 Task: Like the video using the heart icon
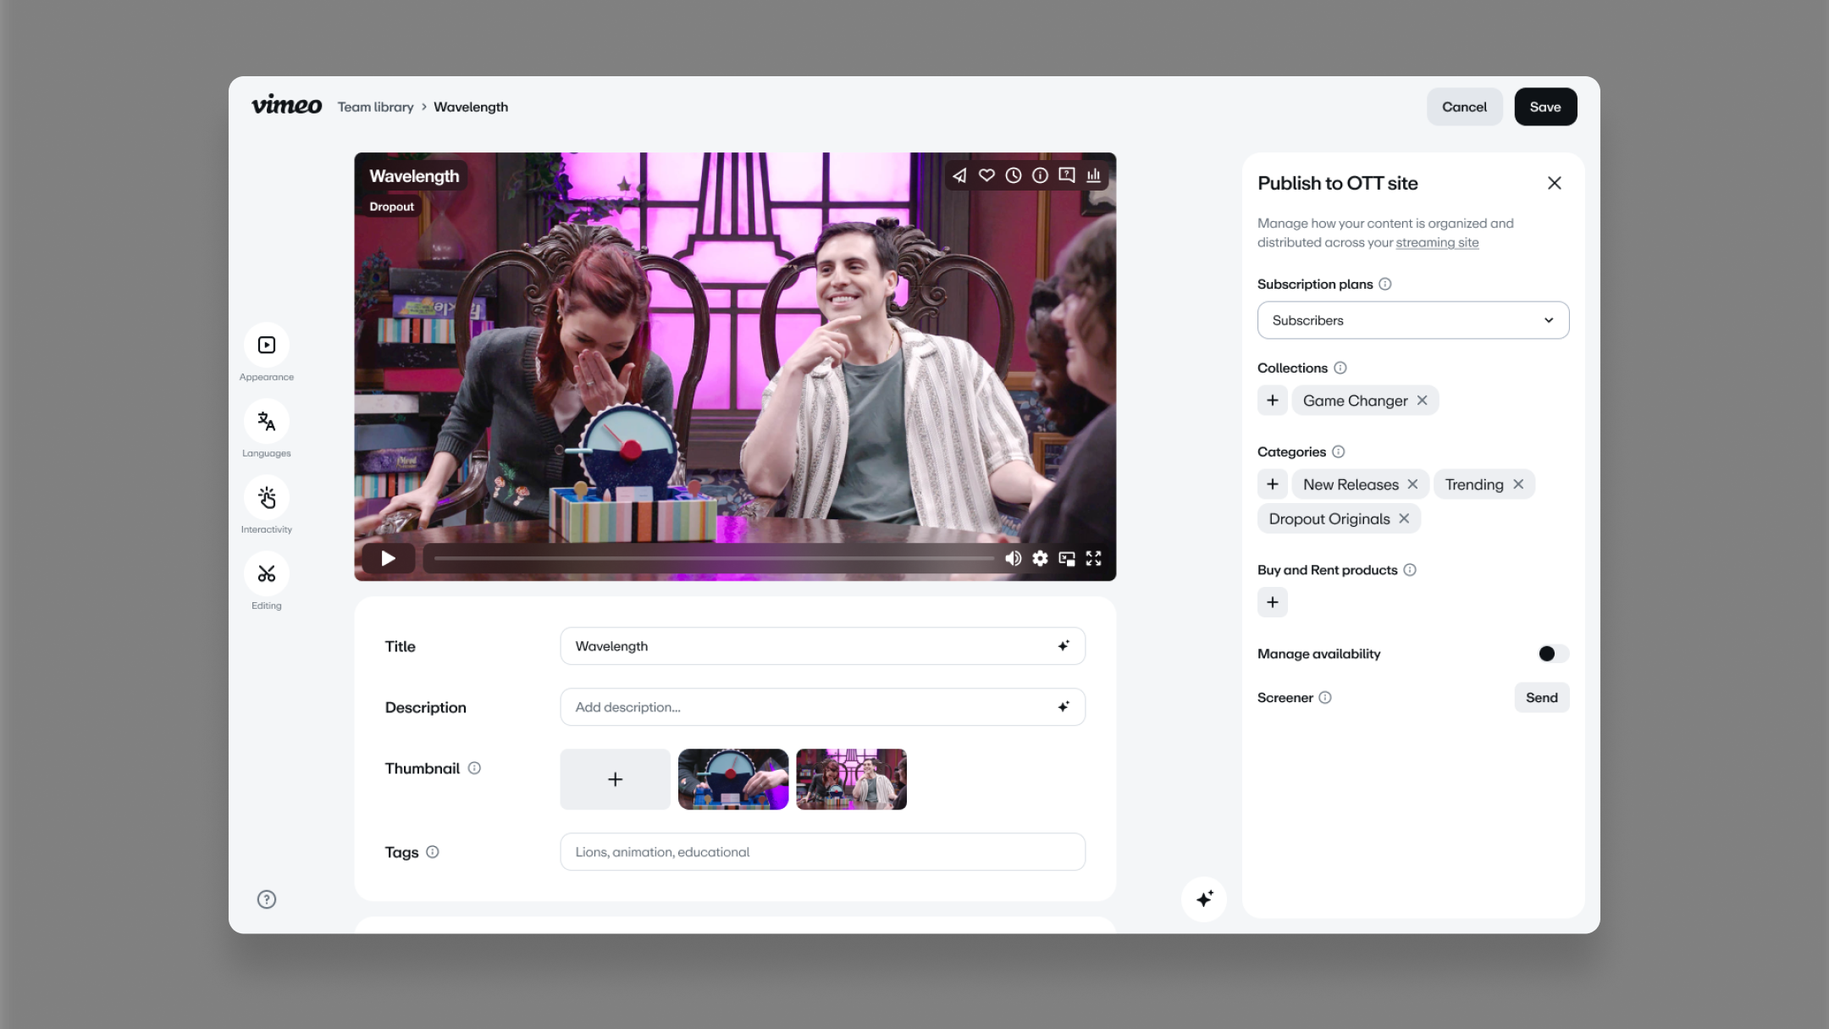[986, 175]
